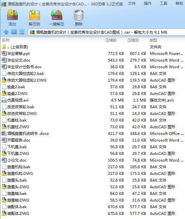Select the 旋盖轴.DWG AutoCAD icon
The image size is (185, 219).
pyautogui.click(x=4, y=200)
